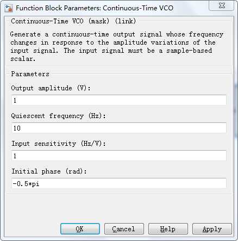Click the "Output amplitude (V):" label
Image resolution: width=238 pixels, height=241 pixels.
coord(51,88)
